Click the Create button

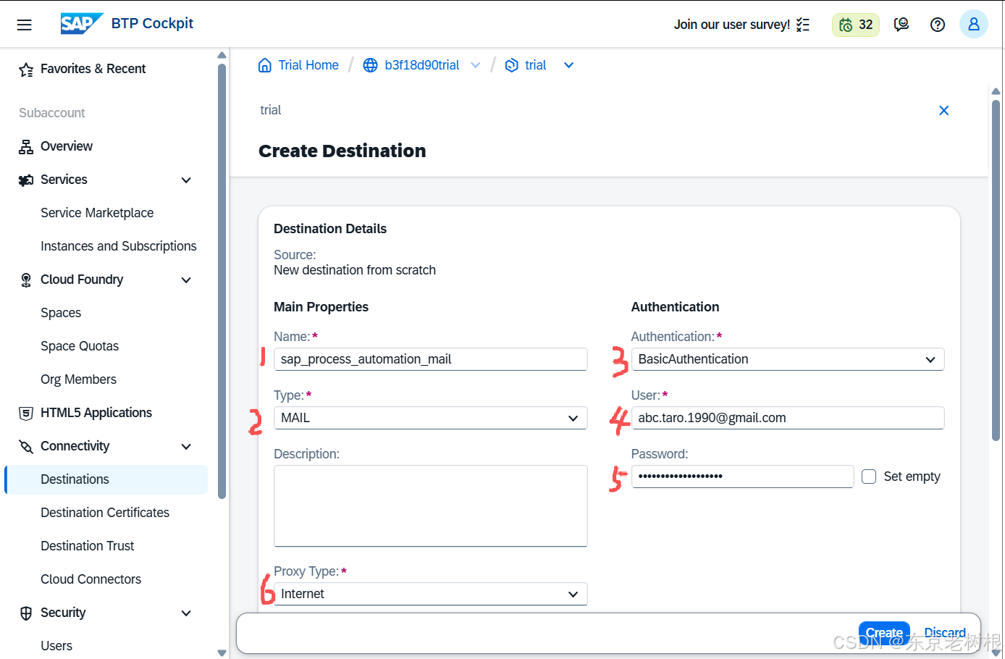pyautogui.click(x=884, y=633)
